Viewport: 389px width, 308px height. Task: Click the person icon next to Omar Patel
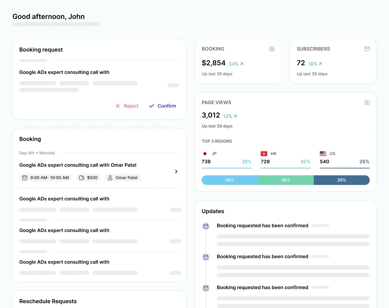(110, 177)
